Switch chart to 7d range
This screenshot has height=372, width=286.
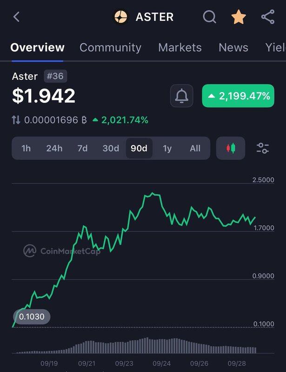coord(82,148)
